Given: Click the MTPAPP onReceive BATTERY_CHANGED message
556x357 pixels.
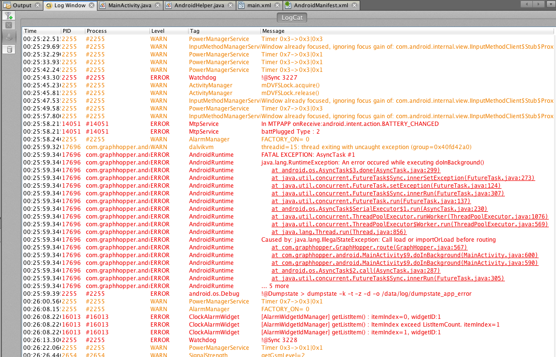Looking at the screenshot, I should [x=350, y=124].
